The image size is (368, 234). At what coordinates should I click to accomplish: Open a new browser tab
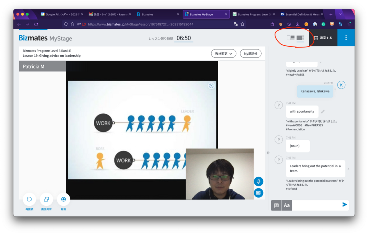tap(331, 14)
